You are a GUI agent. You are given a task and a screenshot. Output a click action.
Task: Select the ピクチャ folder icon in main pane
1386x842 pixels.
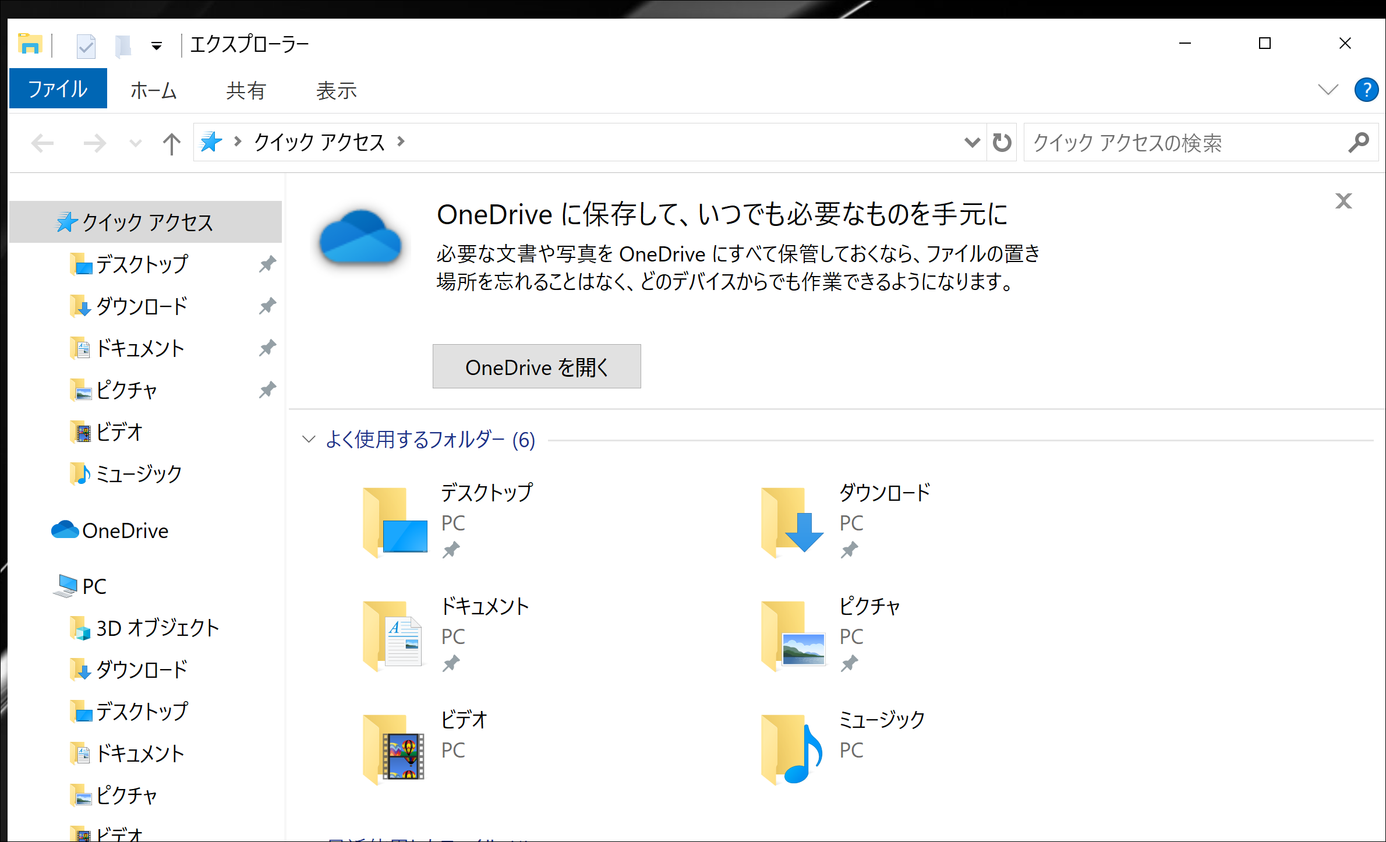click(792, 635)
